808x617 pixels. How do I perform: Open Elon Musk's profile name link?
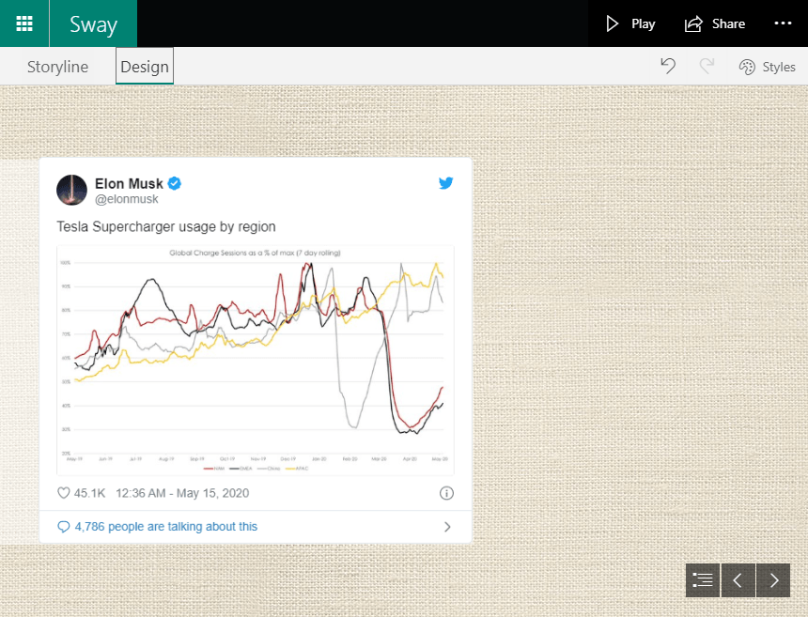click(129, 183)
